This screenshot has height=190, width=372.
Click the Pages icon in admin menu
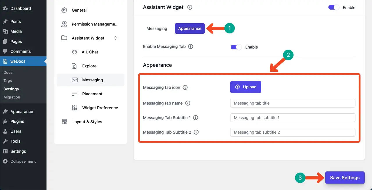(5, 42)
